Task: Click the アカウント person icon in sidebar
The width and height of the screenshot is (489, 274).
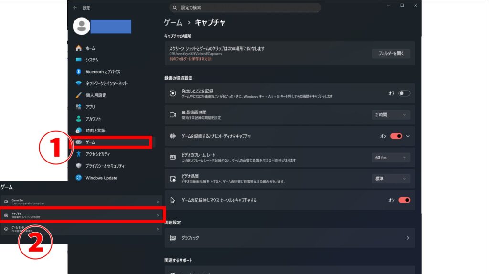Action: tap(79, 119)
